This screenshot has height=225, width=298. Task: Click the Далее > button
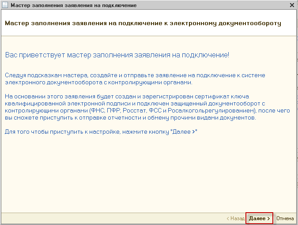pos(259,218)
